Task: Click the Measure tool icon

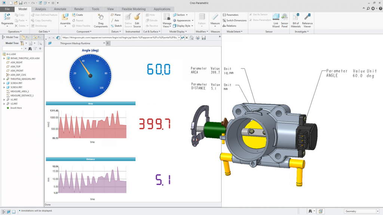Action: (215, 17)
